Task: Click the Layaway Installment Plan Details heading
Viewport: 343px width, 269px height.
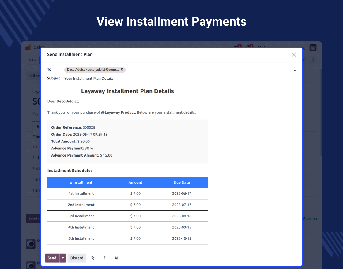Action: click(127, 91)
